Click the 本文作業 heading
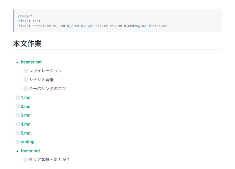 click(x=27, y=44)
